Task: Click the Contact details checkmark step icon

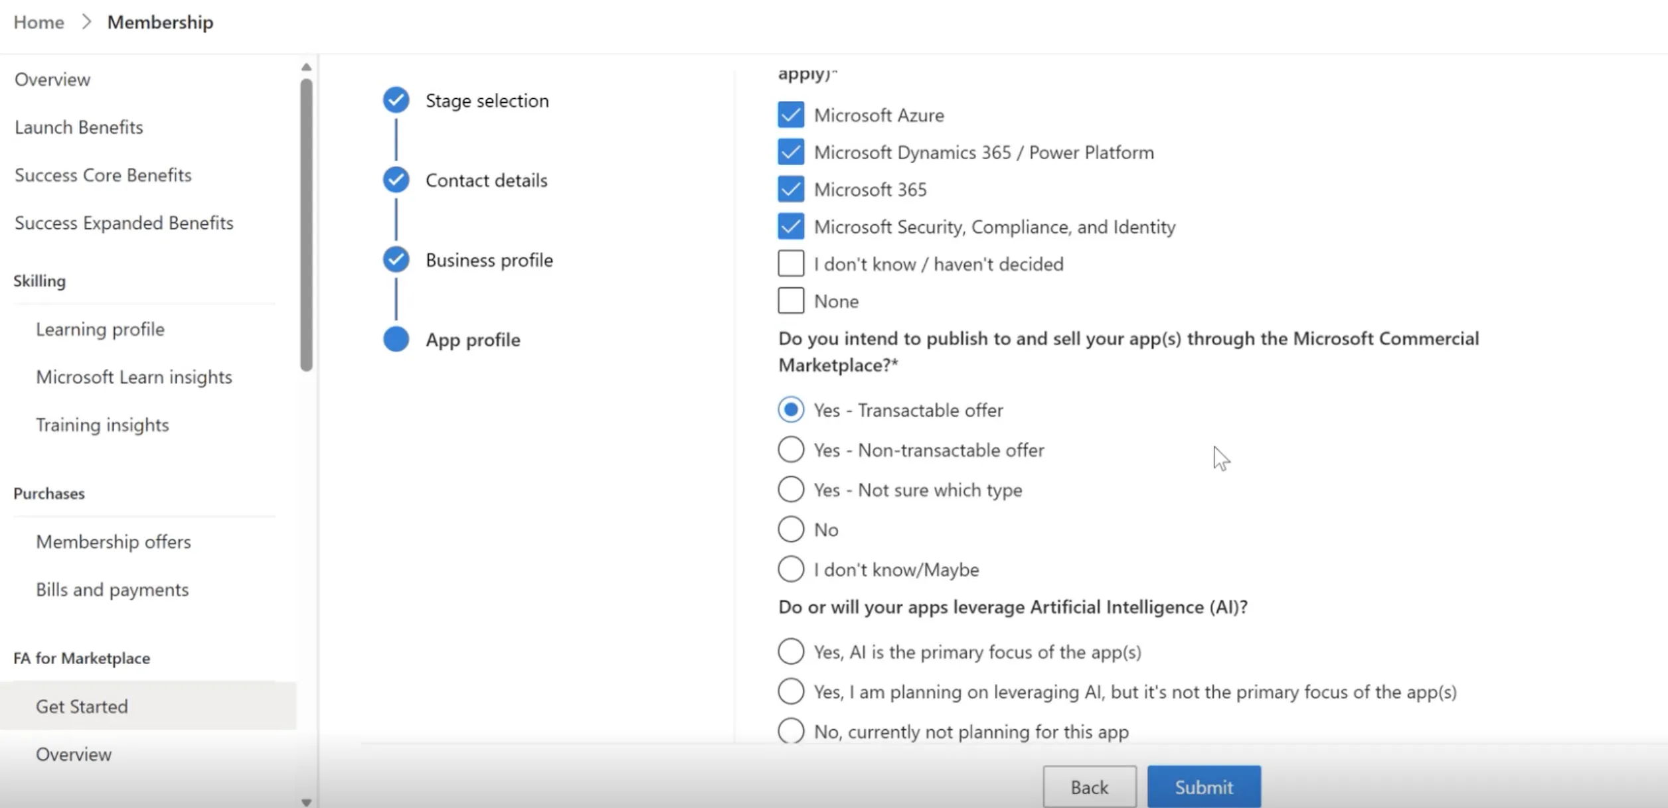Action: [396, 180]
